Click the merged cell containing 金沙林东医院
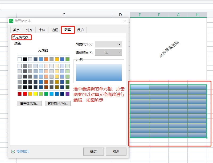 point(168,49)
